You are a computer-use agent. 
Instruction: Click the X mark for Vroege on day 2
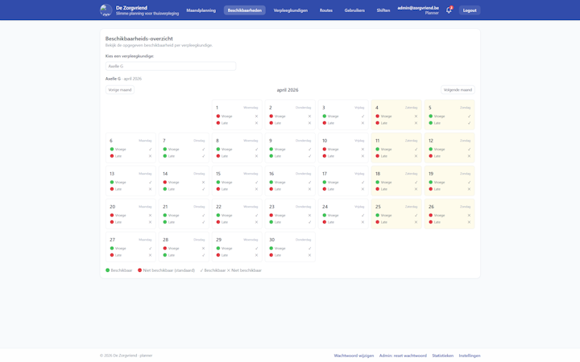(309, 116)
